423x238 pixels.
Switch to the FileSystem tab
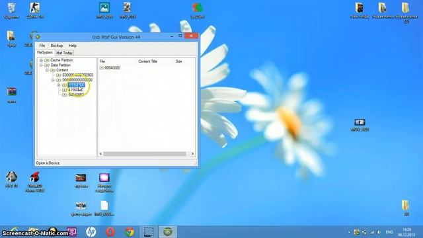coord(45,53)
